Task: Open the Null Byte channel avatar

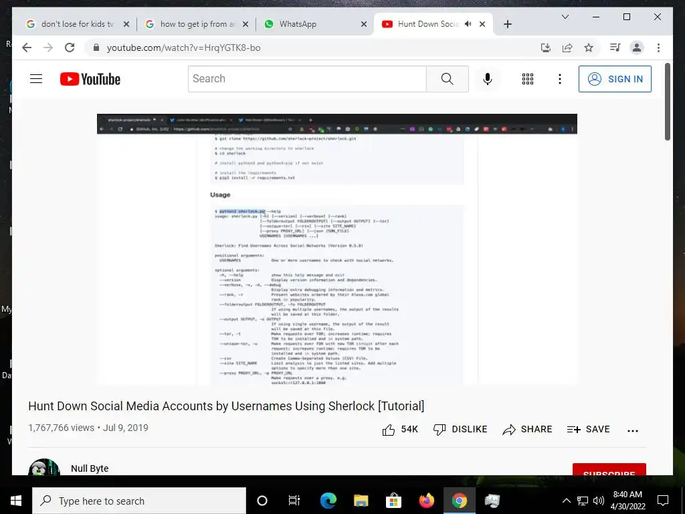Action: 43,468
